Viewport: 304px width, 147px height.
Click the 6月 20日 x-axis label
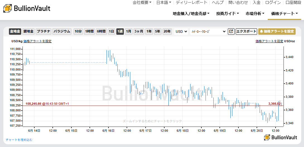[257, 131]
